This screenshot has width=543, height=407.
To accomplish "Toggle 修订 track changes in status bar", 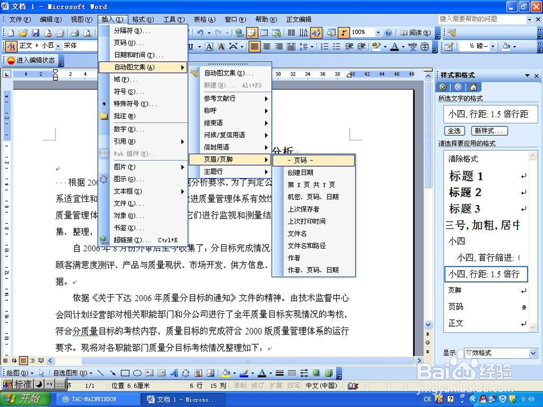I will click(x=257, y=385).
